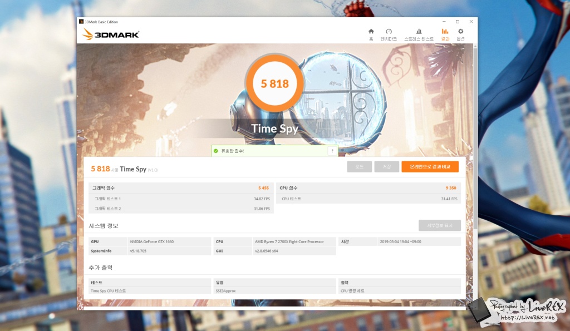Click the 시스템 정보 section heading
The image size is (570, 331).
(104, 226)
